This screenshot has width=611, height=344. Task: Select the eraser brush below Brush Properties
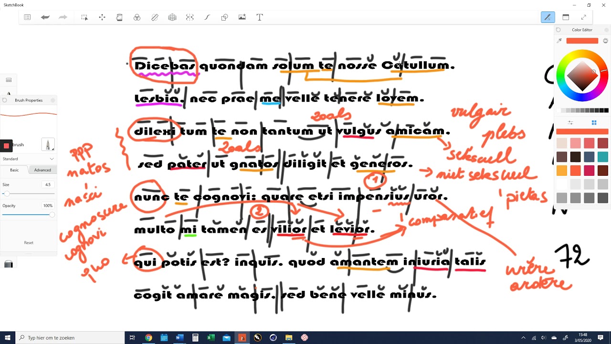click(8, 264)
